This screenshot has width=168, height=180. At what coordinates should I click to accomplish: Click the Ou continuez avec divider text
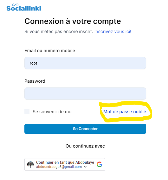tap(85, 146)
